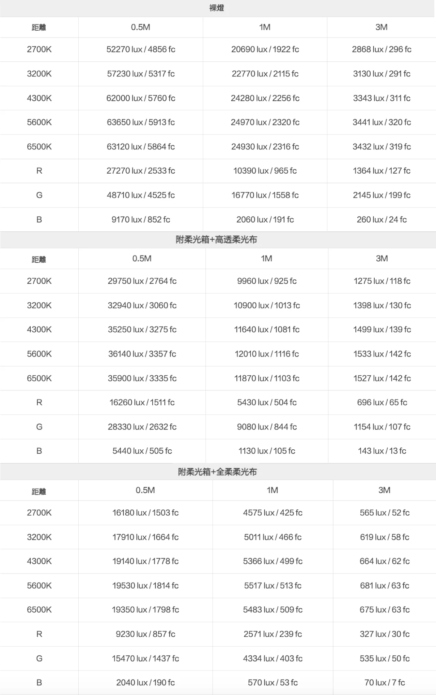Screen dimensions: 436x695
Task: Click the 24930 lux / 2316 fc cell
Action: pyautogui.click(x=265, y=147)
